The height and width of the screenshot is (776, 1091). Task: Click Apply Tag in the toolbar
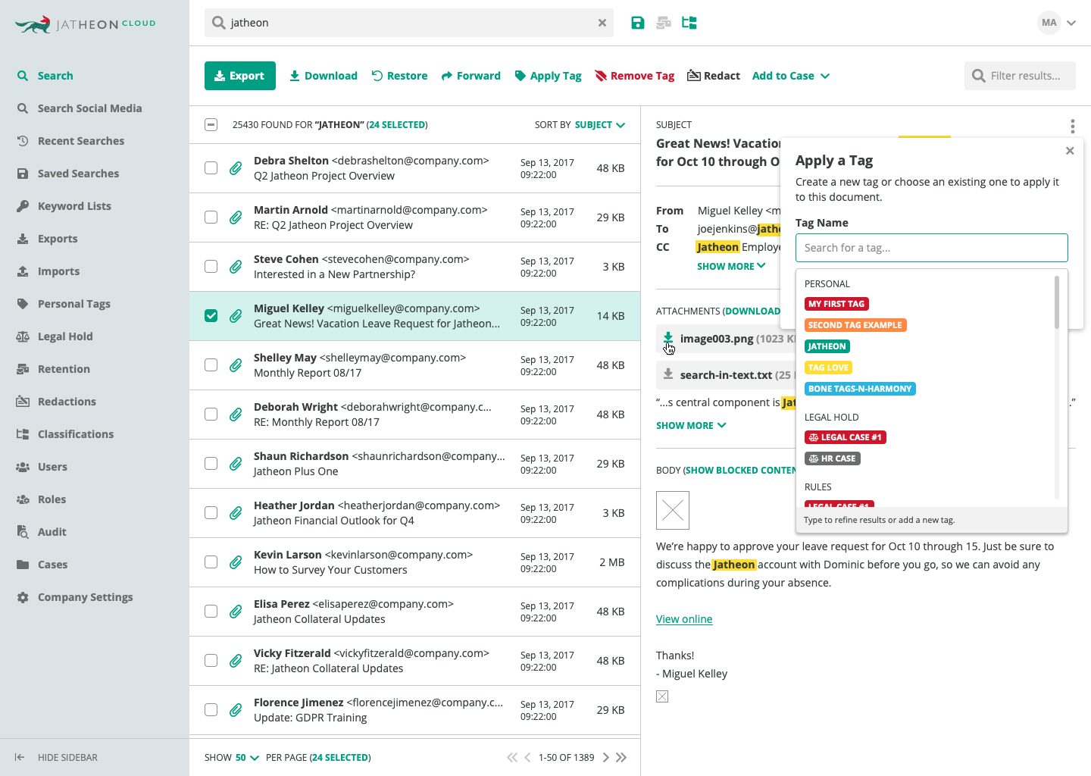point(548,76)
